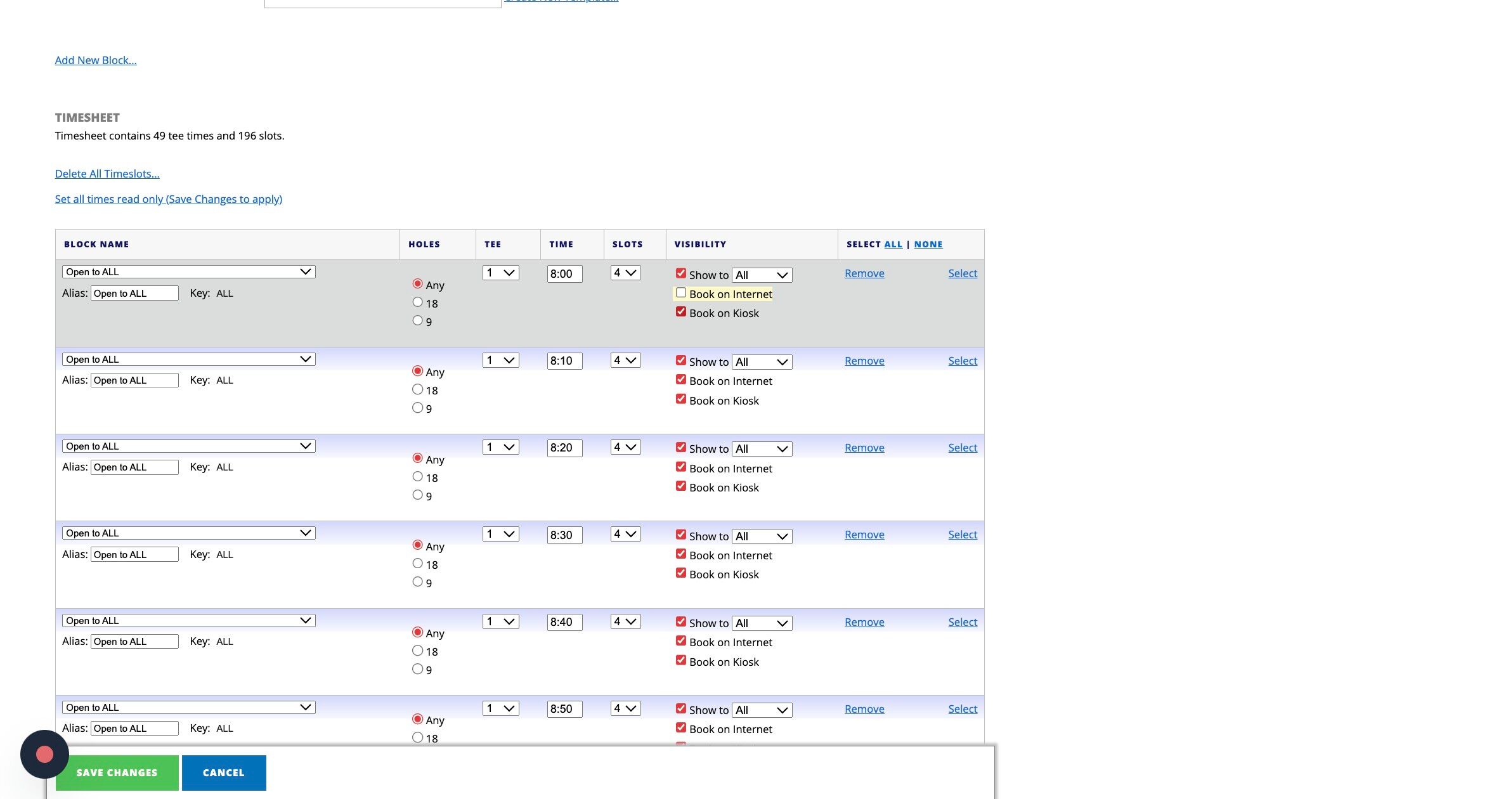Open Show to All dropdown for 8:30
This screenshot has height=799, width=1494.
(762, 536)
